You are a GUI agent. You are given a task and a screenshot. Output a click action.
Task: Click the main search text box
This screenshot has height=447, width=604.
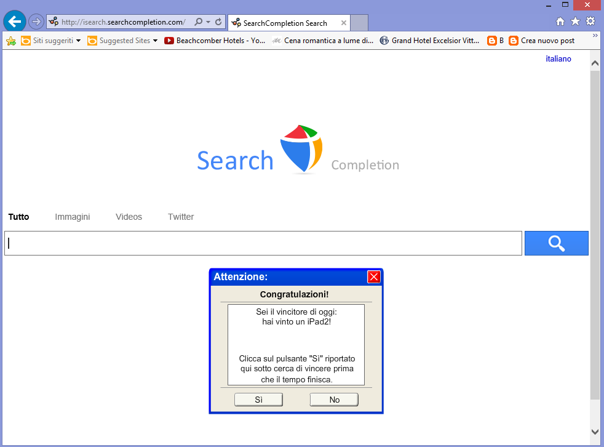click(263, 243)
